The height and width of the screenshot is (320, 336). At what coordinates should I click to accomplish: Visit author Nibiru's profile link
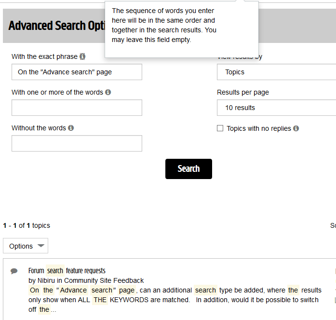46,280
